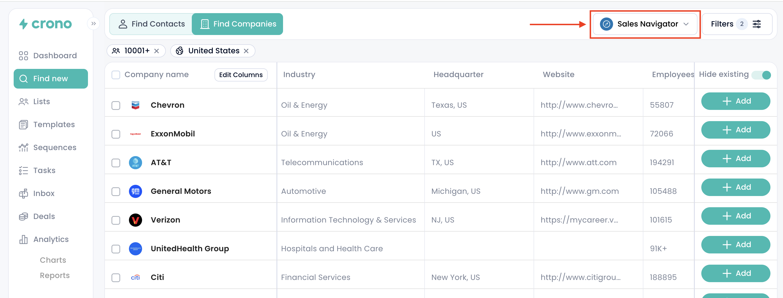Open Find new in the sidebar
Viewport: 783px width, 298px height.
(x=51, y=79)
